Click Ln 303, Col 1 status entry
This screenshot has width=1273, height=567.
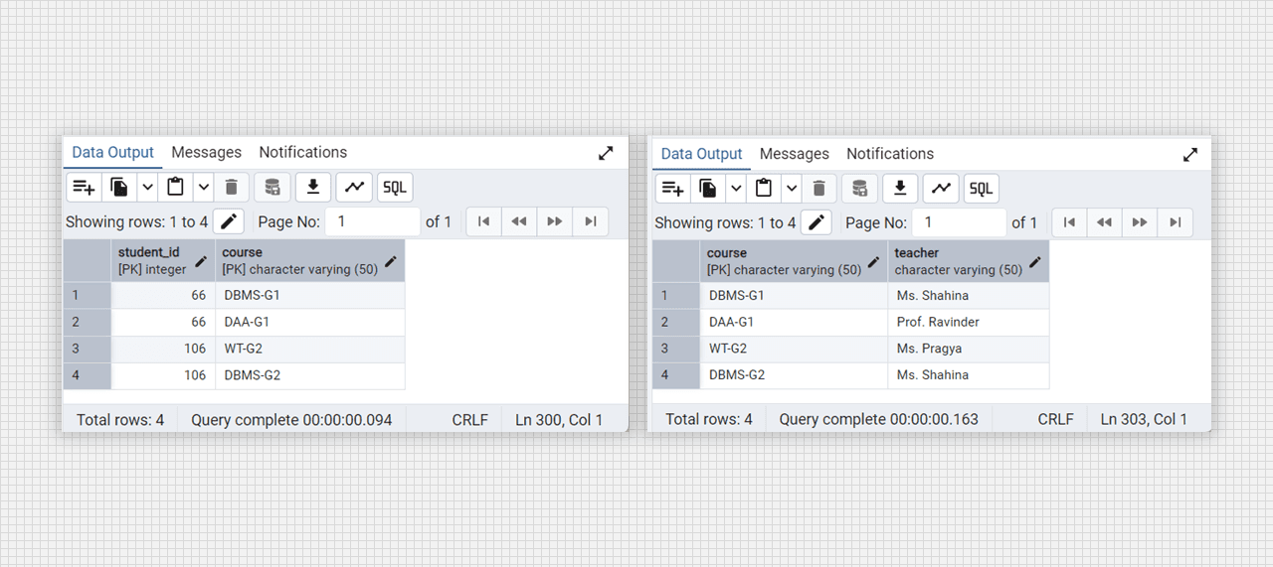click(1144, 419)
